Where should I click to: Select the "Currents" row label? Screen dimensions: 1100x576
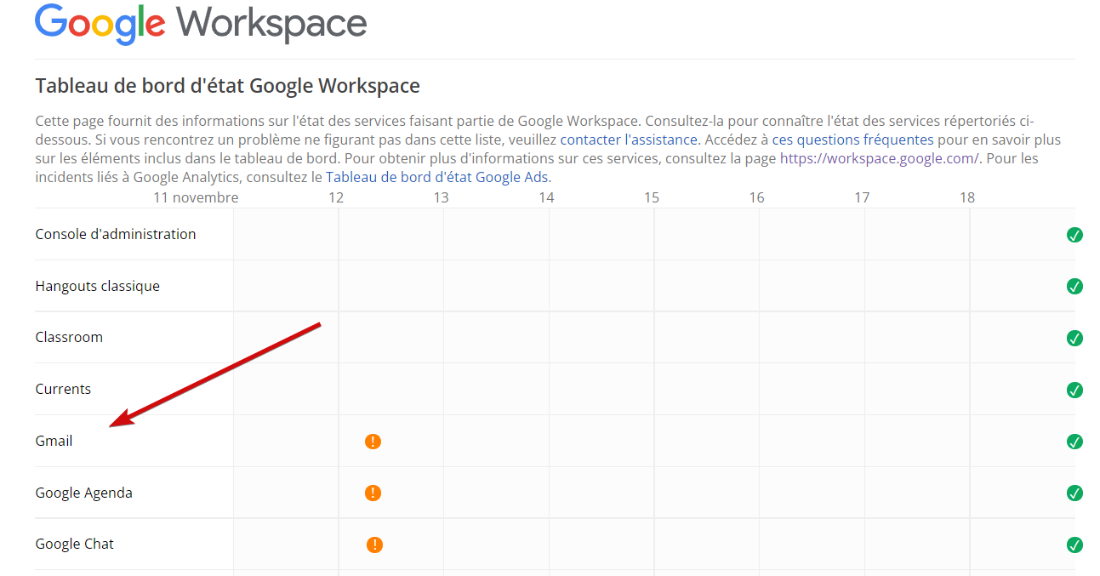(x=63, y=389)
